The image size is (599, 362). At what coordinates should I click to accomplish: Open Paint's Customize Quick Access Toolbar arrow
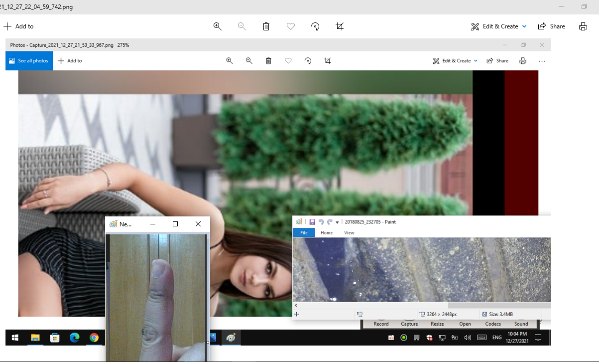pyautogui.click(x=337, y=222)
